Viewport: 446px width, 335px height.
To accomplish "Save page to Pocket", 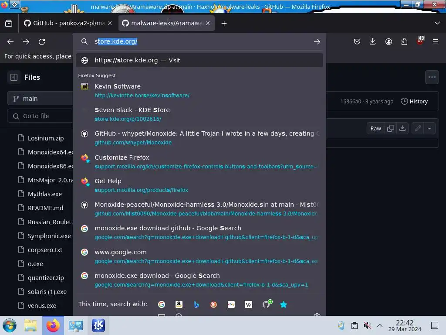I will click(357, 41).
